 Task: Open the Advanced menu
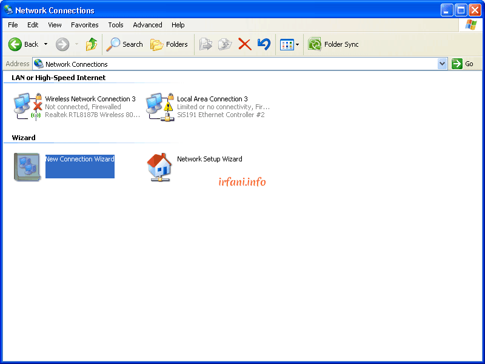click(x=147, y=25)
